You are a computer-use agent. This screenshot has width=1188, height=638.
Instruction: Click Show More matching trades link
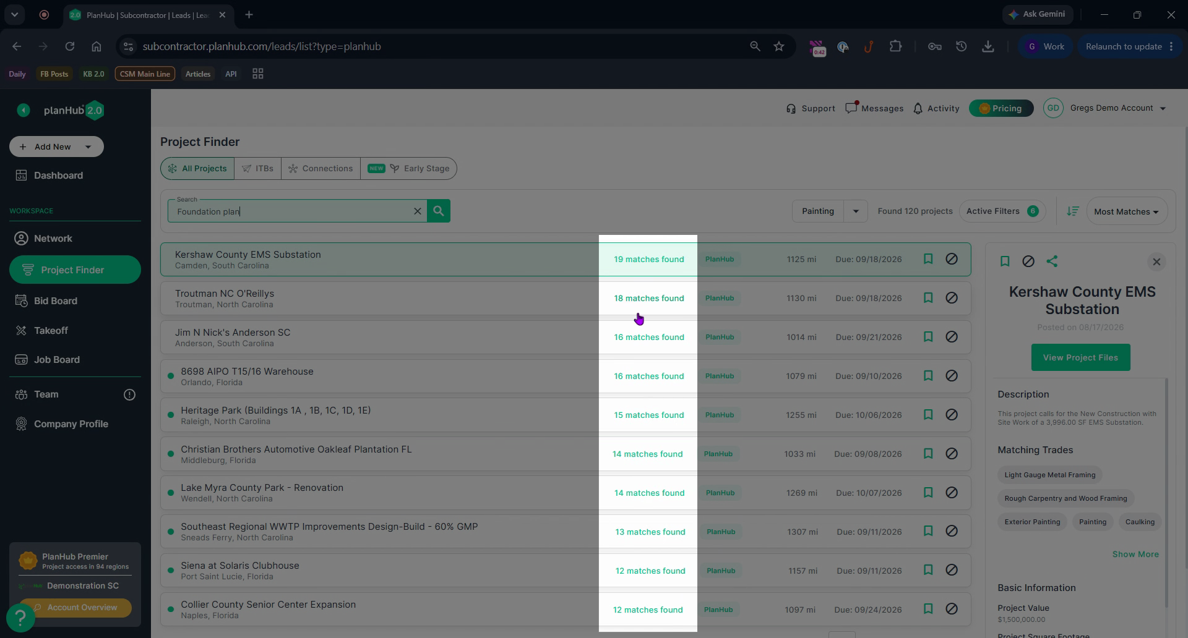[x=1135, y=555]
